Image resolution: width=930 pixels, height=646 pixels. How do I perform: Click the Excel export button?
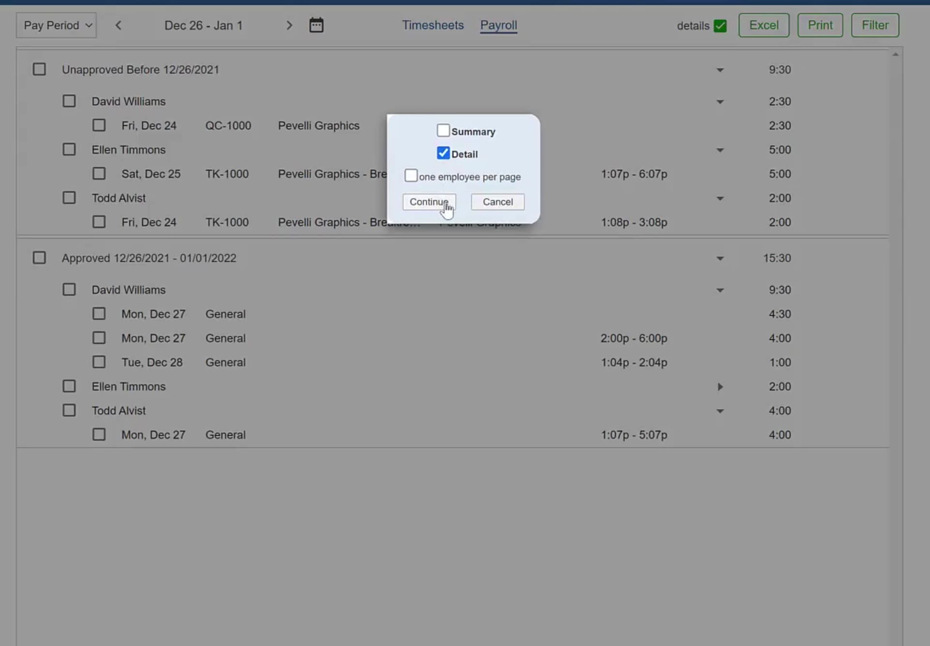tap(764, 25)
